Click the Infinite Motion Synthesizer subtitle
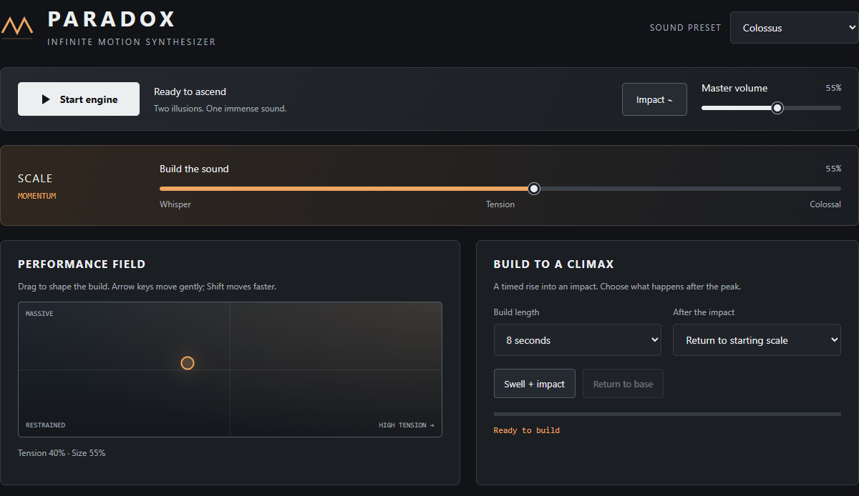Viewport: 859px width, 496px height. (x=132, y=42)
